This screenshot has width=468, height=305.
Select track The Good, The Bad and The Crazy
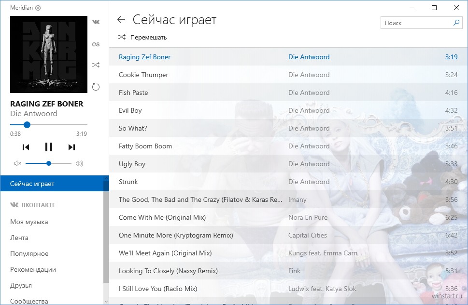click(288, 199)
